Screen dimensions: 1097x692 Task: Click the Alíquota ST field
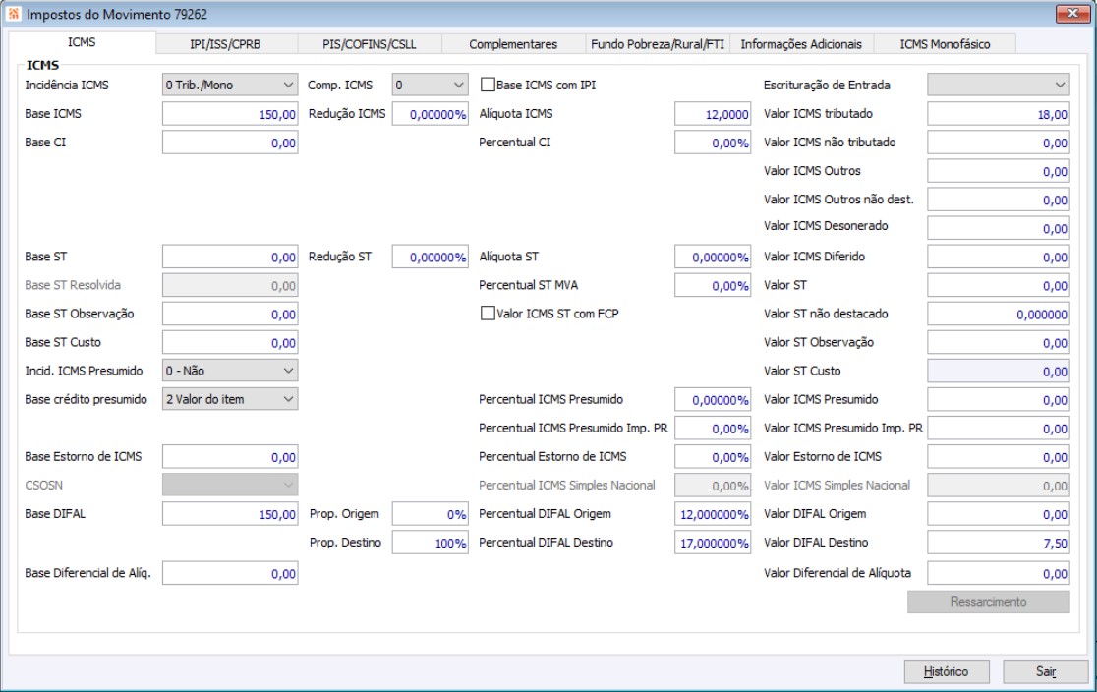[713, 257]
